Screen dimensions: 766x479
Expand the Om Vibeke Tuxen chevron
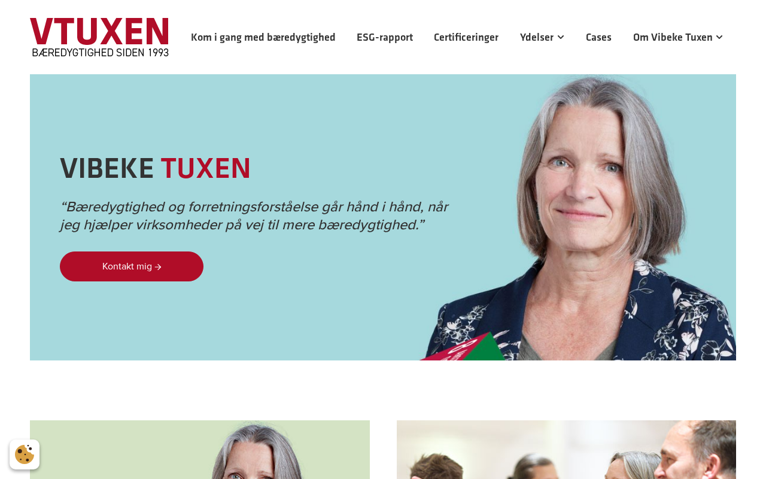pos(719,37)
